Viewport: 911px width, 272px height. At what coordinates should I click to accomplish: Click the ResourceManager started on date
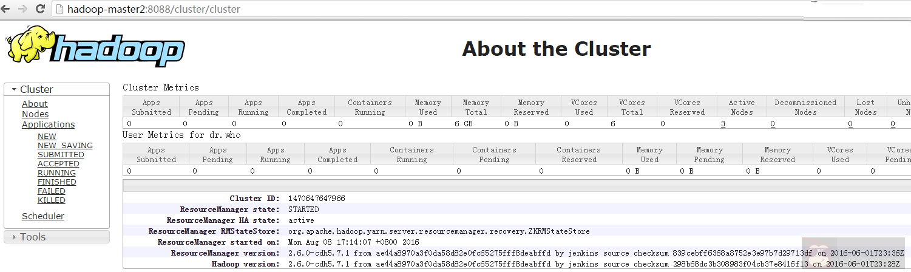click(354, 242)
